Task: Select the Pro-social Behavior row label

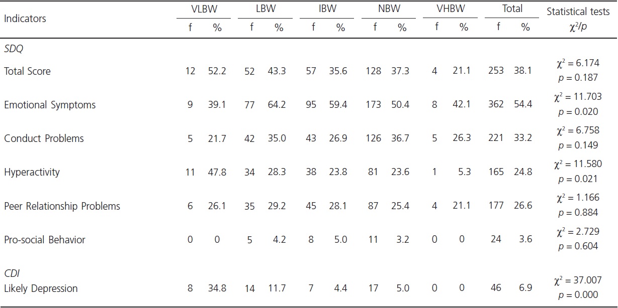Action: [x=45, y=240]
